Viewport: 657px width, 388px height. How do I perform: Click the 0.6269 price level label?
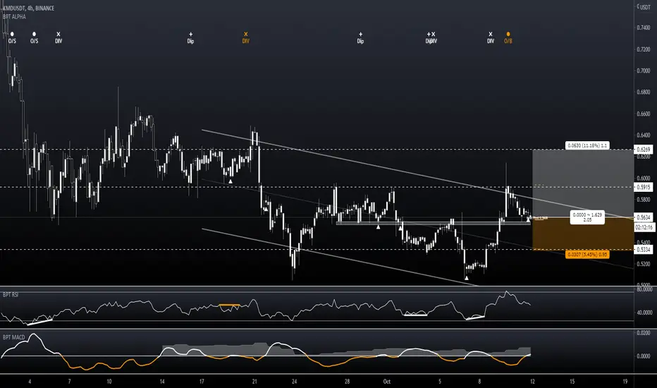pos(644,150)
